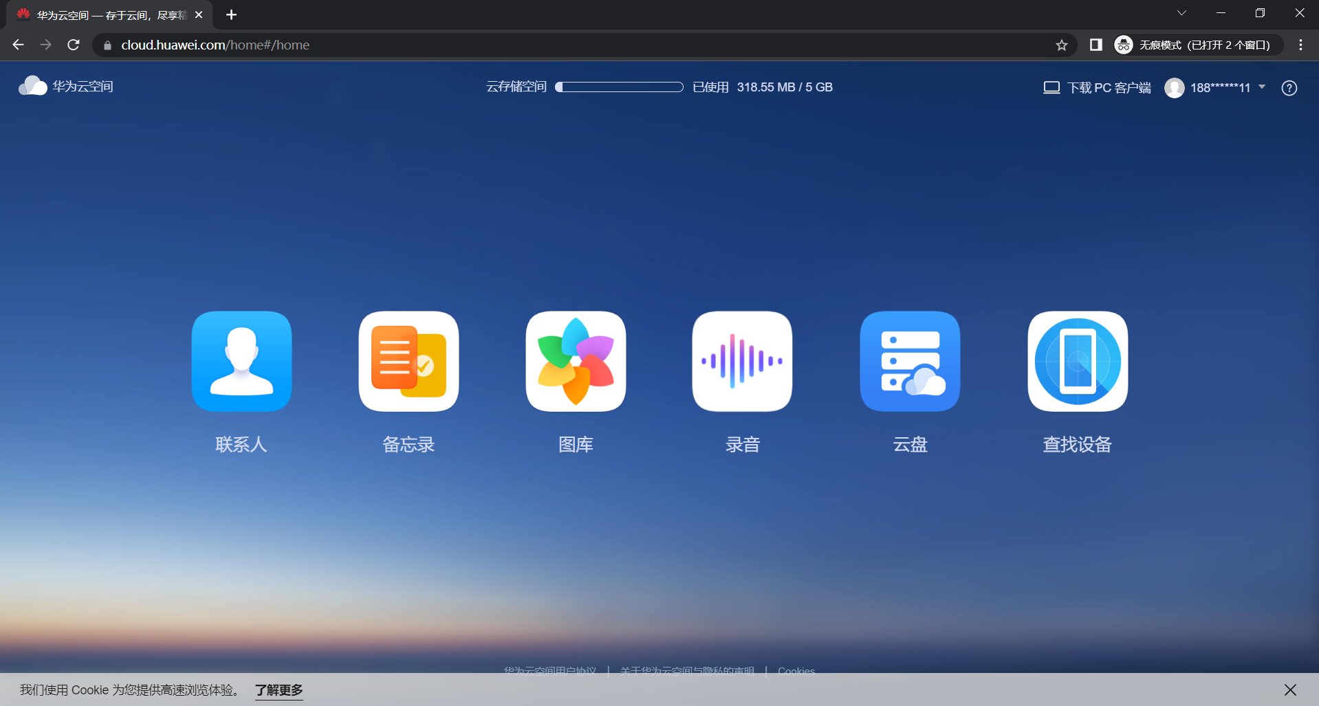
Task: Open browser side panel icon
Action: click(x=1096, y=45)
